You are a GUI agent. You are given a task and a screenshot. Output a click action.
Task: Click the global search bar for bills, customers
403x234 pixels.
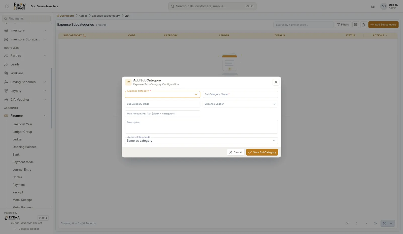212,6
